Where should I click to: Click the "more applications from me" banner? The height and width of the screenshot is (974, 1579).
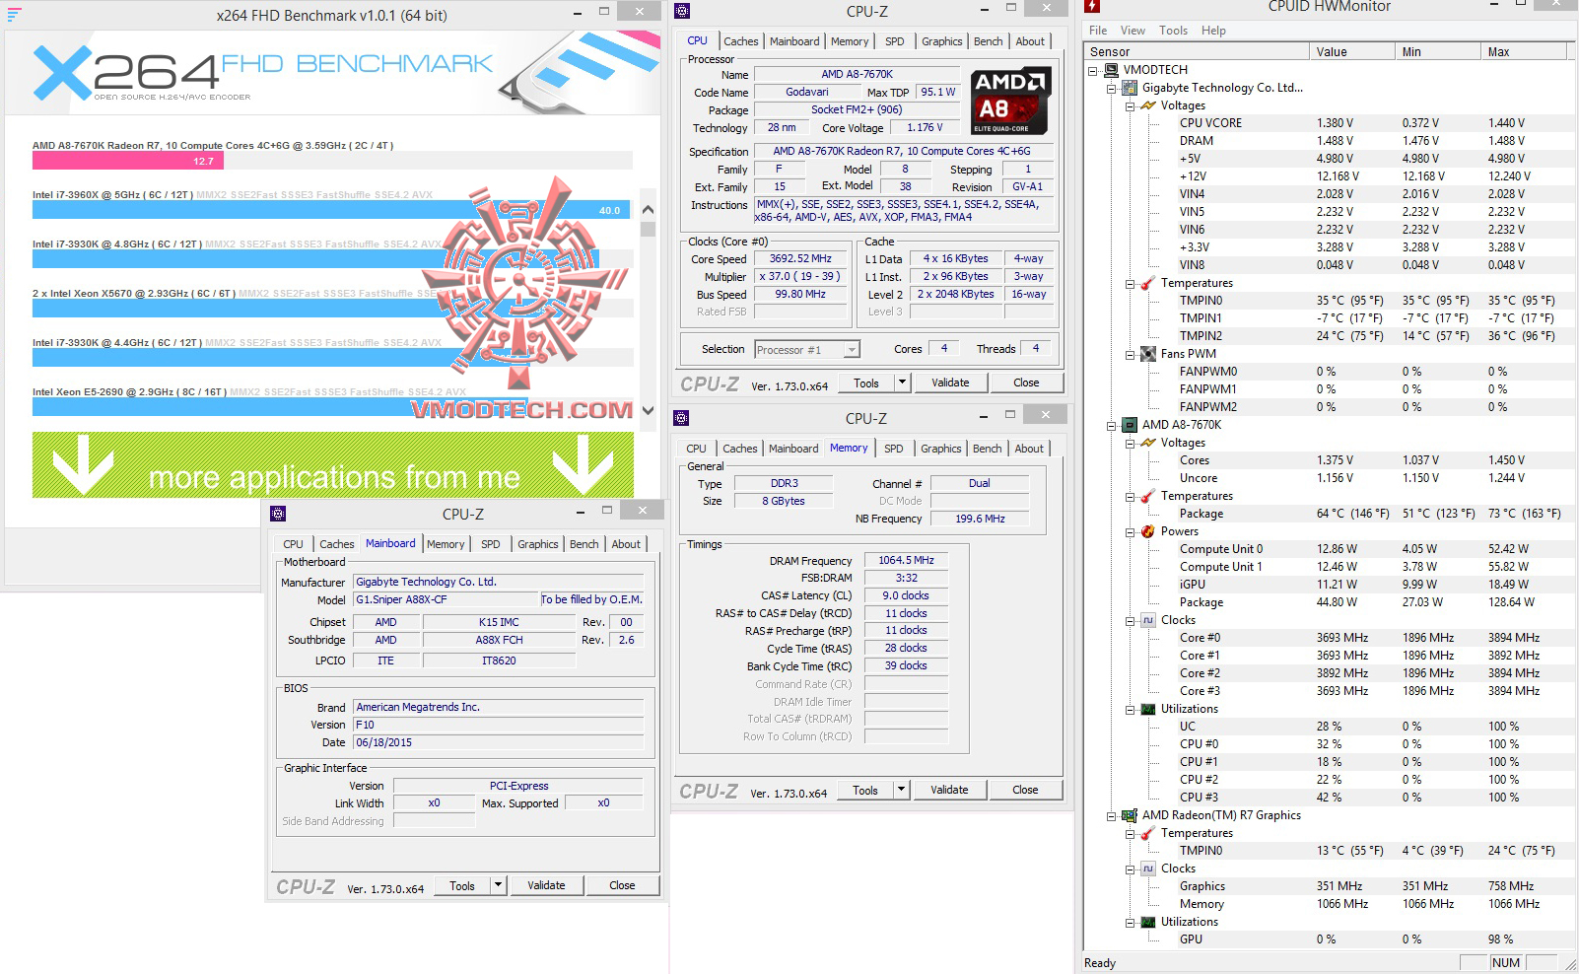[333, 464]
